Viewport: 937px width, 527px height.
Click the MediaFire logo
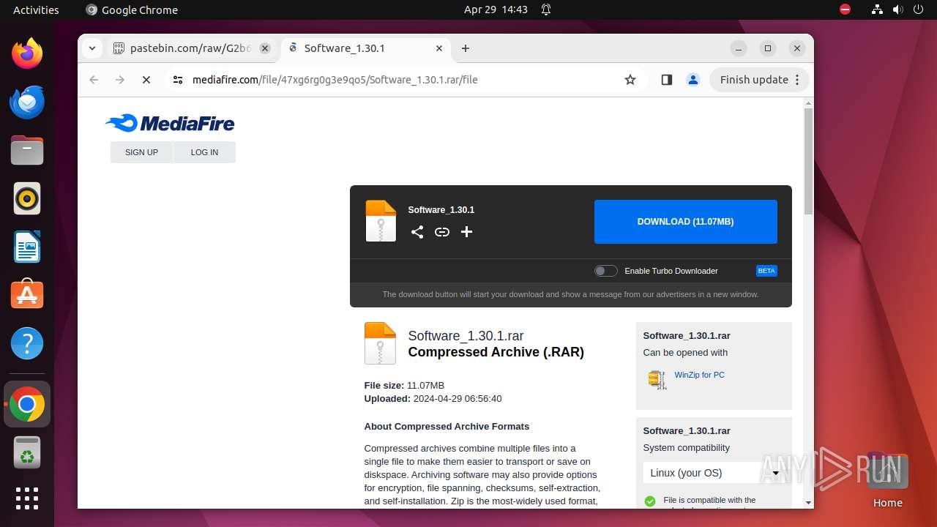tap(170, 123)
